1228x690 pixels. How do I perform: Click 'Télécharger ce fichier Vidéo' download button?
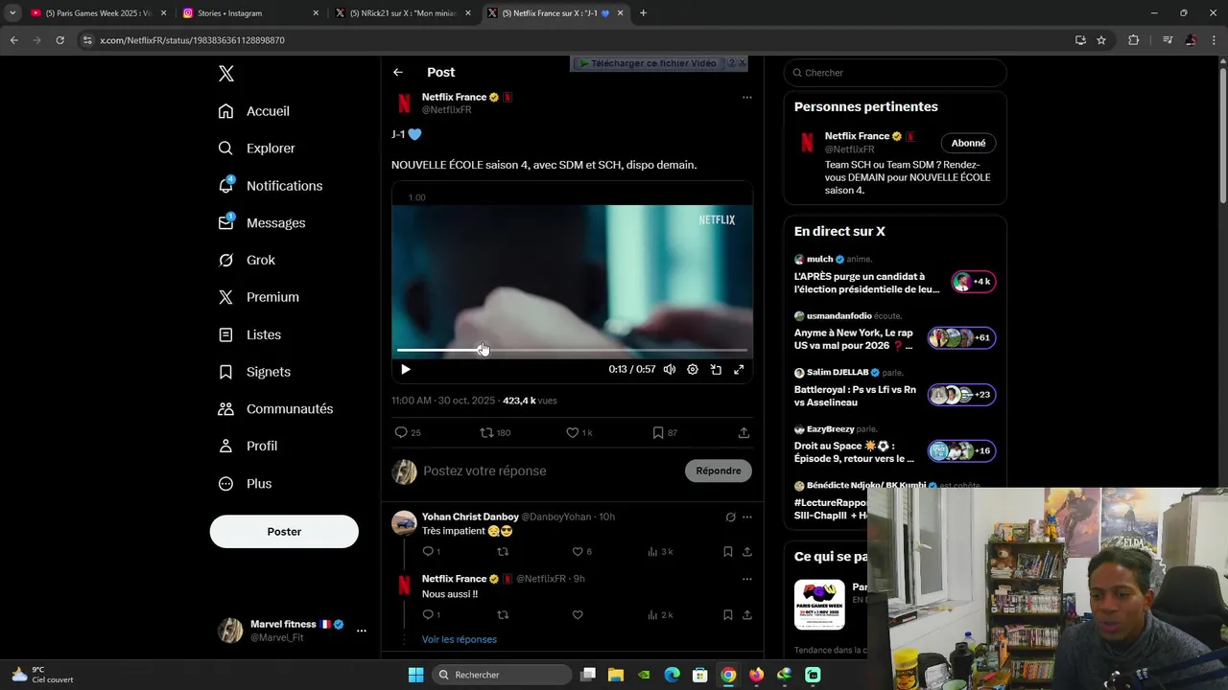[648, 63]
